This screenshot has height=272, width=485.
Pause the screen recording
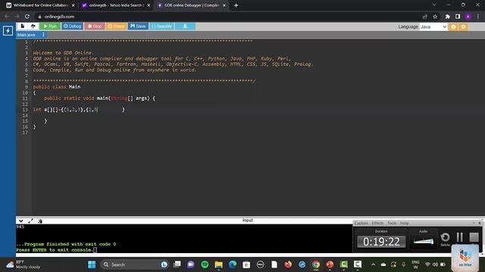(x=460, y=237)
